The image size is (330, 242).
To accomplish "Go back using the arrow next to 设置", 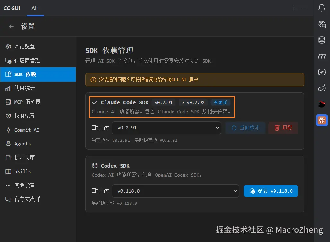I will click(11, 27).
